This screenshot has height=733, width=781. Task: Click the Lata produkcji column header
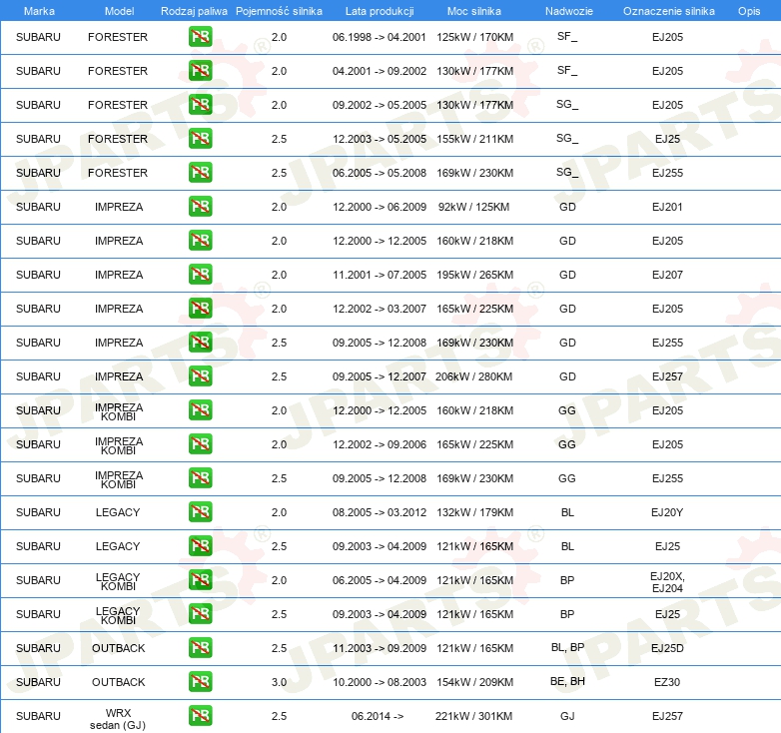(380, 11)
